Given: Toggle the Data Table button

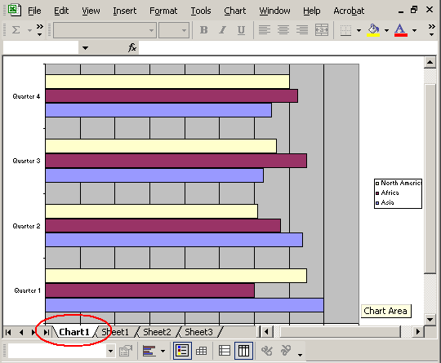Looking at the screenshot, I should pyautogui.click(x=202, y=351).
